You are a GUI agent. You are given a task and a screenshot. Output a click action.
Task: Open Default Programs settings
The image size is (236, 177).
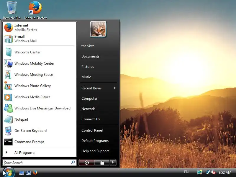pyautogui.click(x=95, y=141)
